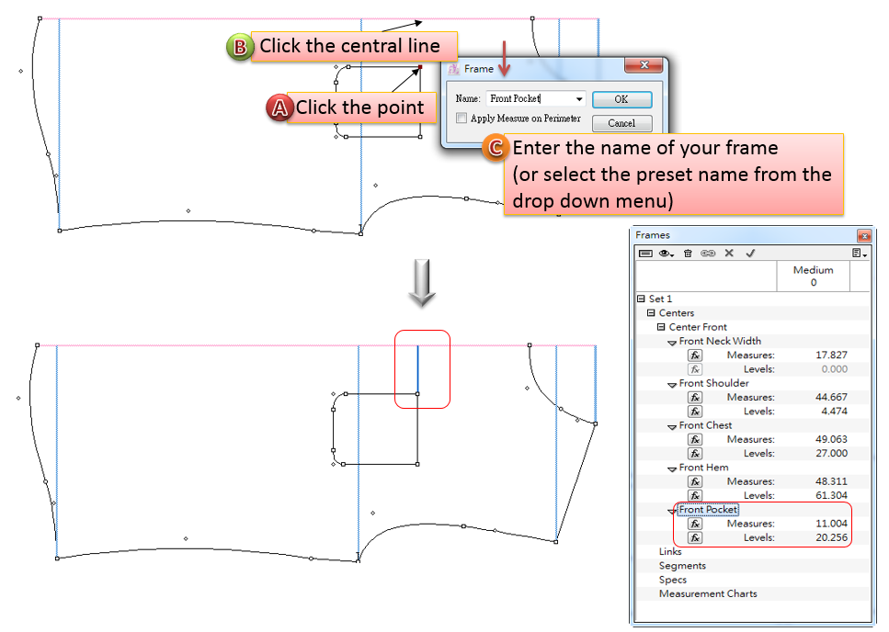Image resolution: width=889 pixels, height=632 pixels.
Task: Open the Frames panel options menu icon
Action: [x=858, y=253]
